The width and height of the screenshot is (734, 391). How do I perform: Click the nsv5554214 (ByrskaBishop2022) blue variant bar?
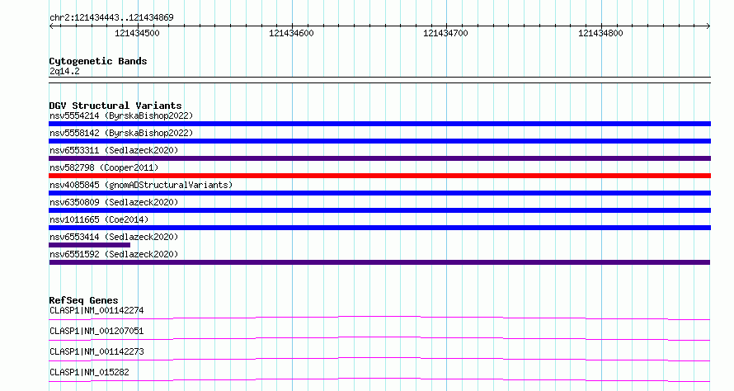379,124
